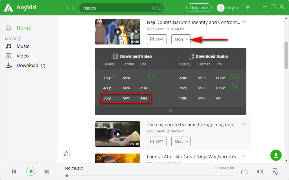This screenshot has width=289, height=180.
Task: Click the Music note icon in the sidebar
Action: (x=8, y=46)
